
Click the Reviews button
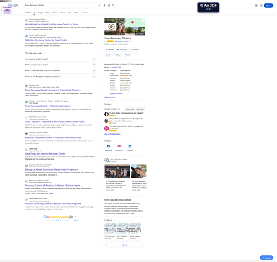[x=135, y=49]
